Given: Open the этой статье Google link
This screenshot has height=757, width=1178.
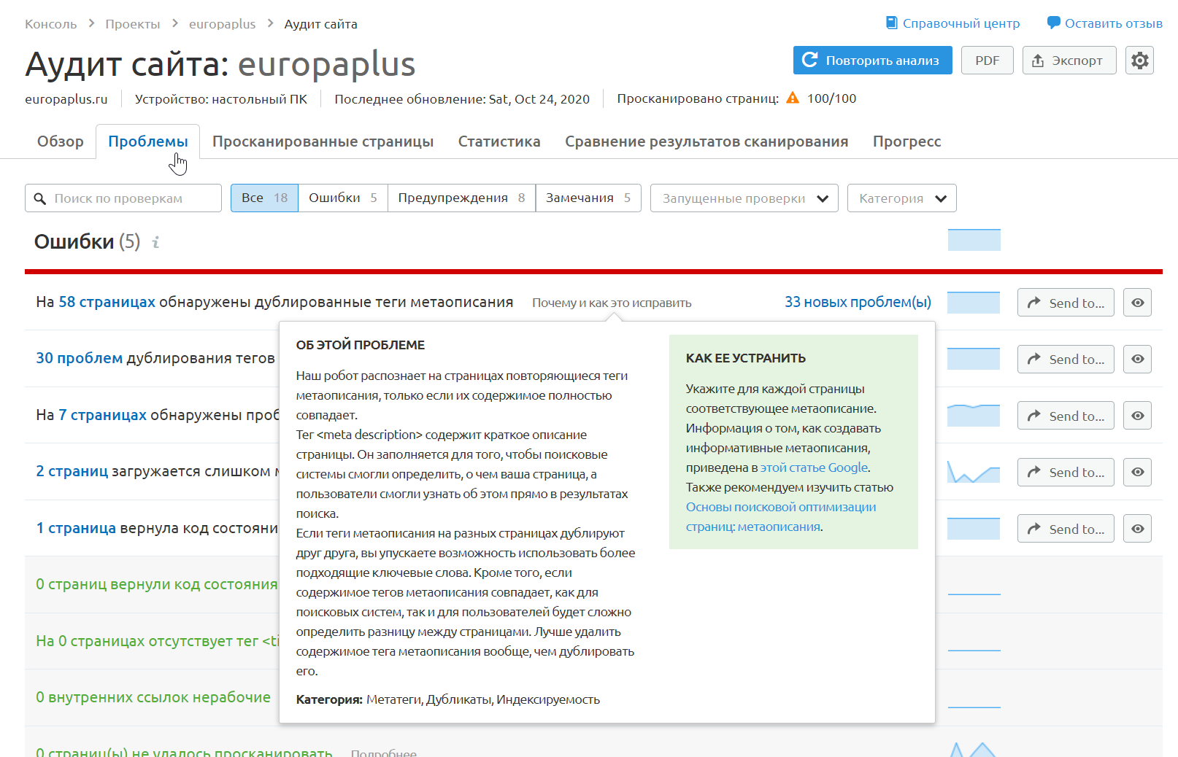Looking at the screenshot, I should tap(814, 467).
